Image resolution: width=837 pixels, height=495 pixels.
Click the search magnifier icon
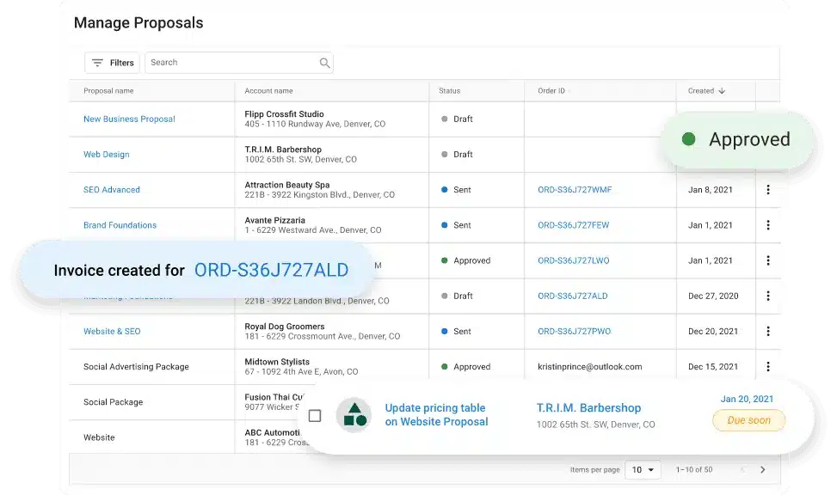(x=324, y=63)
